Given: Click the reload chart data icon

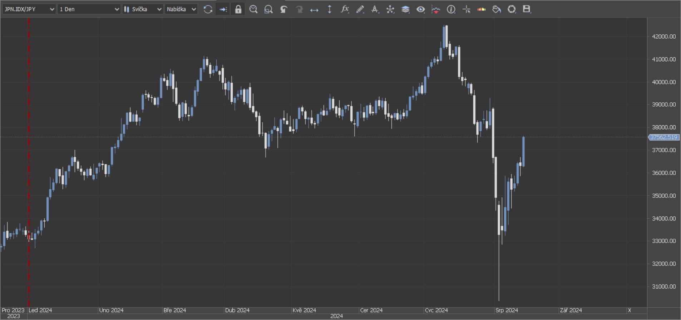Looking at the screenshot, I should pos(208,9).
